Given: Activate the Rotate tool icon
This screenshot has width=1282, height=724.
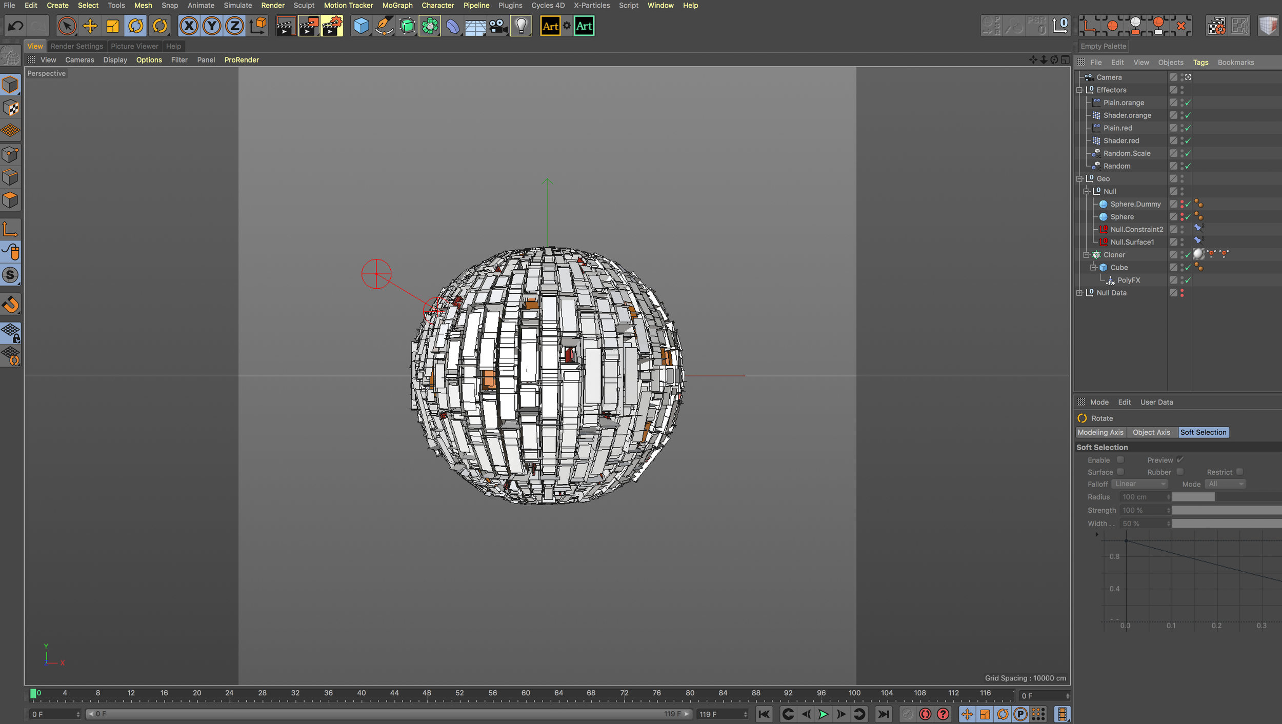Looking at the screenshot, I should (x=136, y=26).
